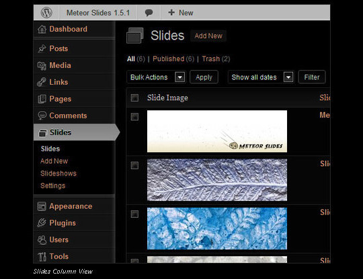The height and width of the screenshot is (279, 363).
Task: Click the Tools icon in sidebar
Action: 42,257
